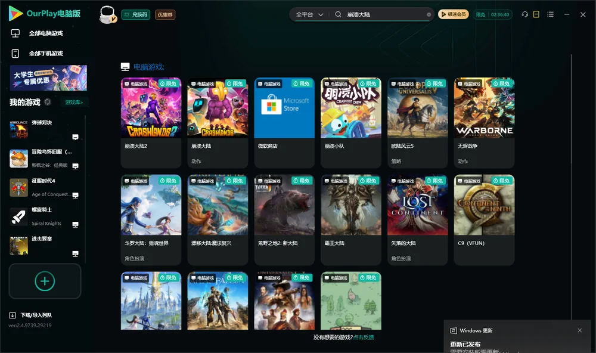
Task: Open the 微软商店 Microsoft Store card
Action: (x=284, y=123)
